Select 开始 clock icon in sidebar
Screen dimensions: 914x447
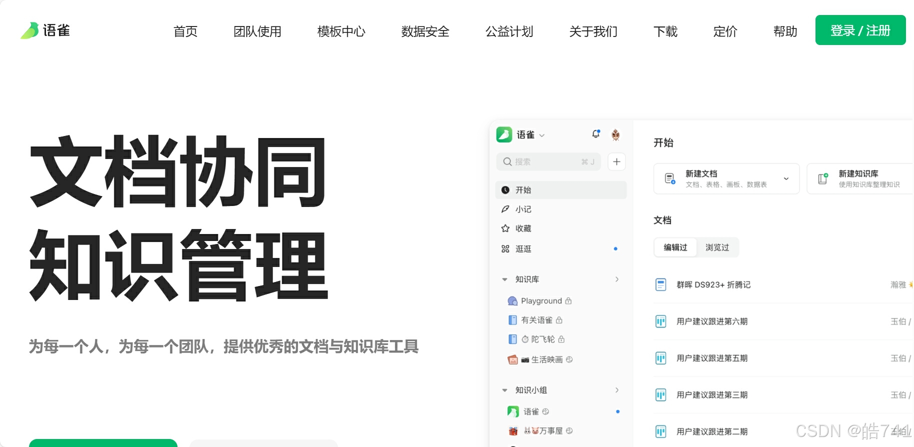pos(505,190)
